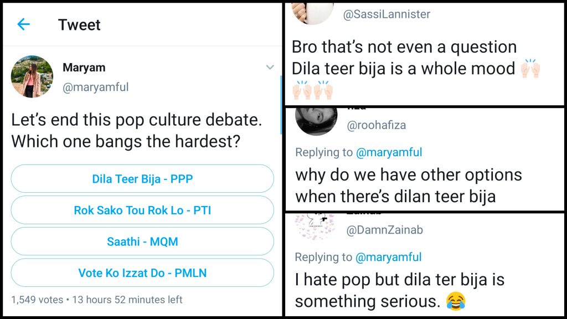Open SassiLannister's avatar picture
This screenshot has width=567, height=319.
tap(313, 12)
